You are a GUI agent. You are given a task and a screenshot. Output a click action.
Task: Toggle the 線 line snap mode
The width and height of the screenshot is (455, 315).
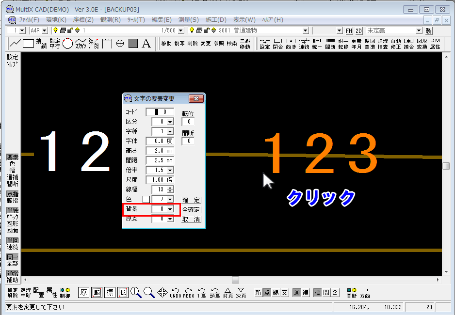point(276,293)
